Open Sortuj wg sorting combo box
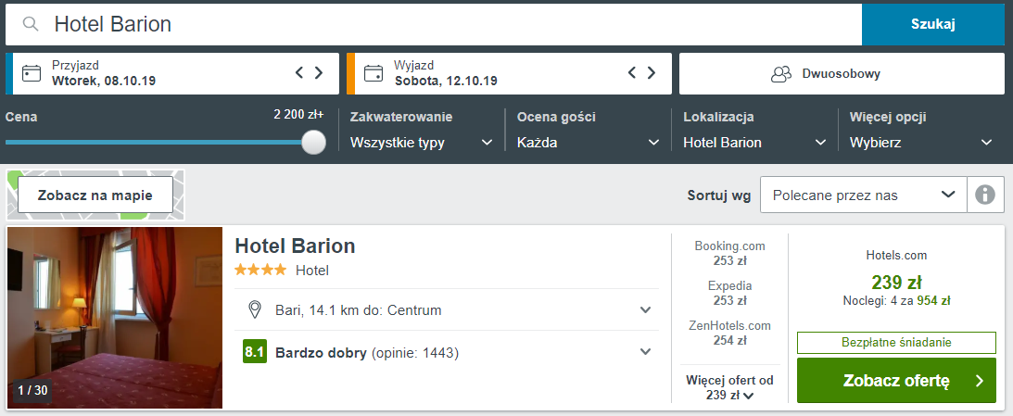The width and height of the screenshot is (1013, 416). point(862,195)
